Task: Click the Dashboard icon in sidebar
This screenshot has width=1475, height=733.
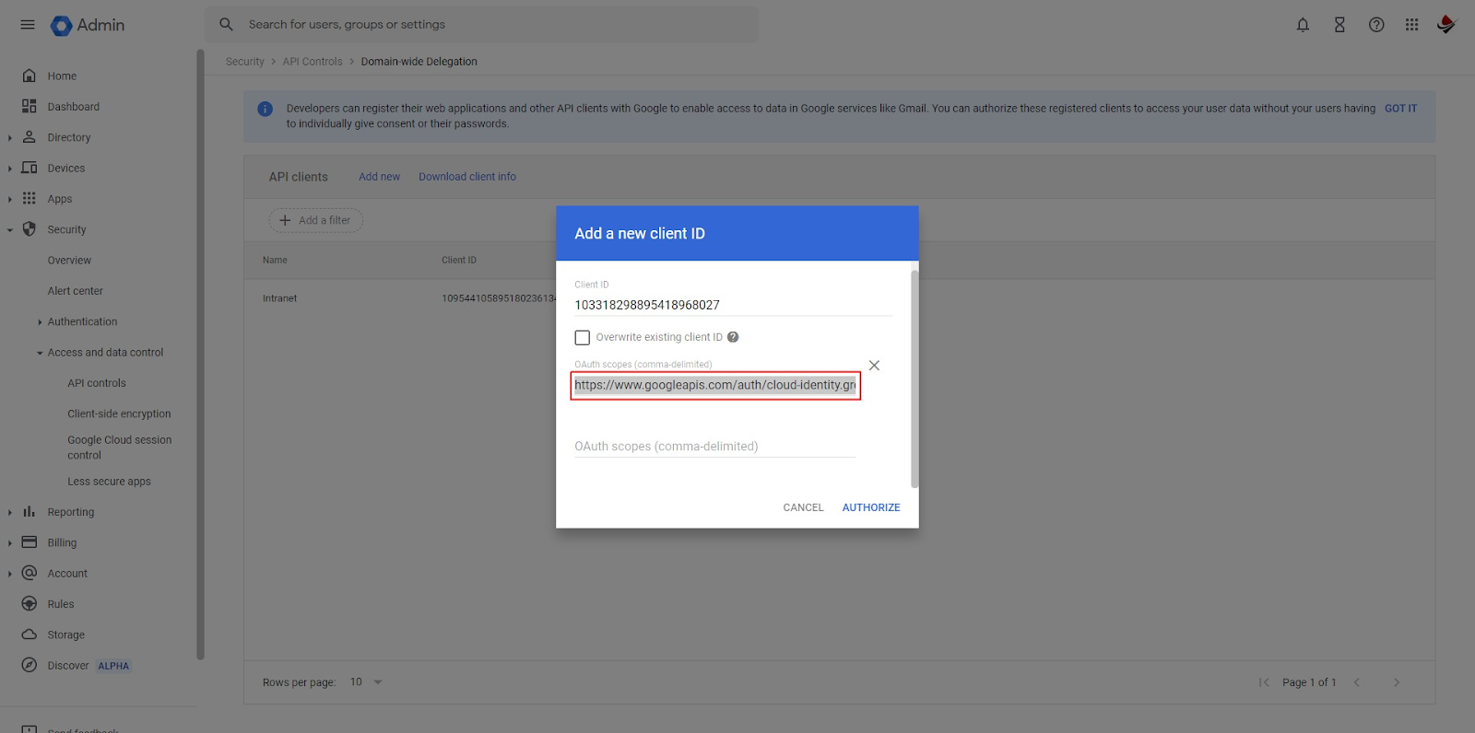Action: [x=29, y=106]
